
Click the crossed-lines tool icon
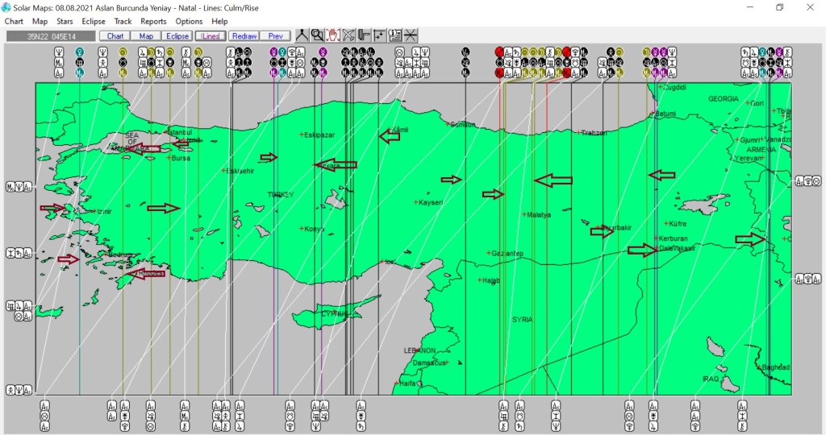click(348, 35)
